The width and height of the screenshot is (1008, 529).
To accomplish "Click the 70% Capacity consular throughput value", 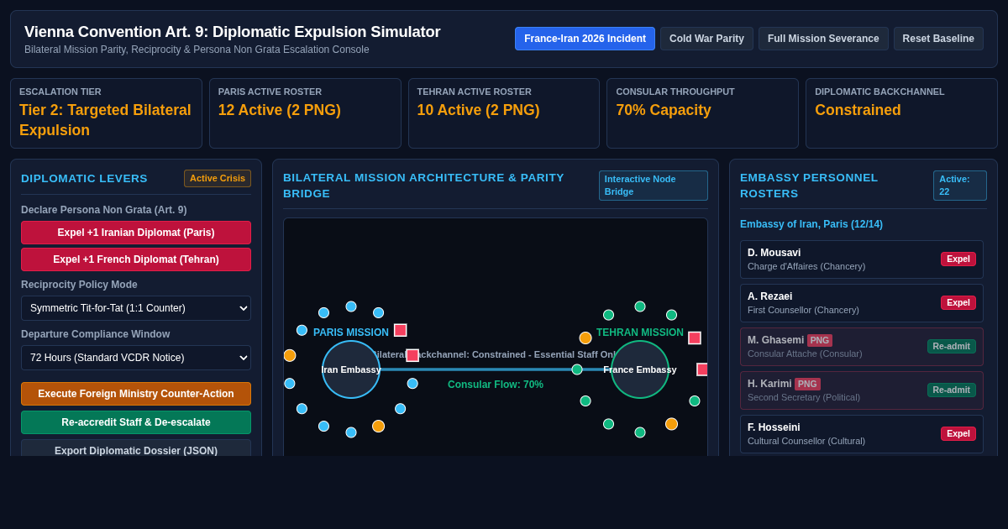I will 664,110.
